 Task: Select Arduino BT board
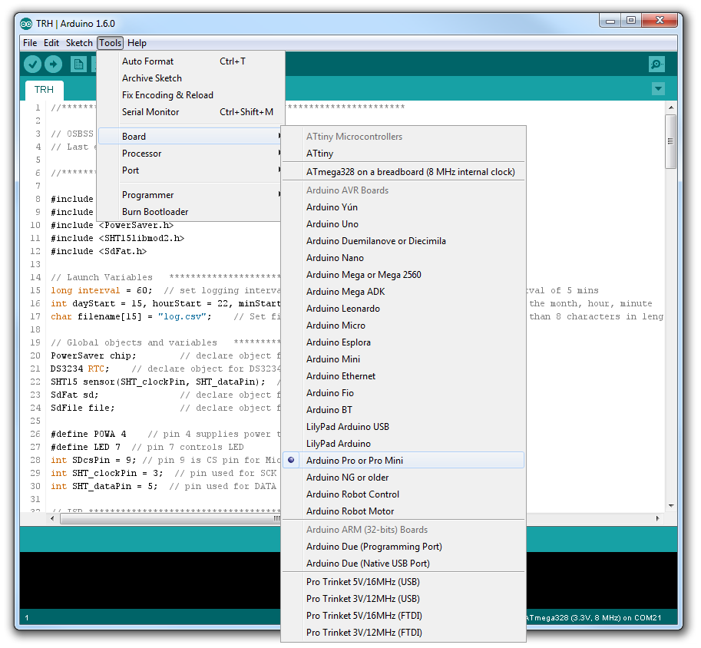403,410
